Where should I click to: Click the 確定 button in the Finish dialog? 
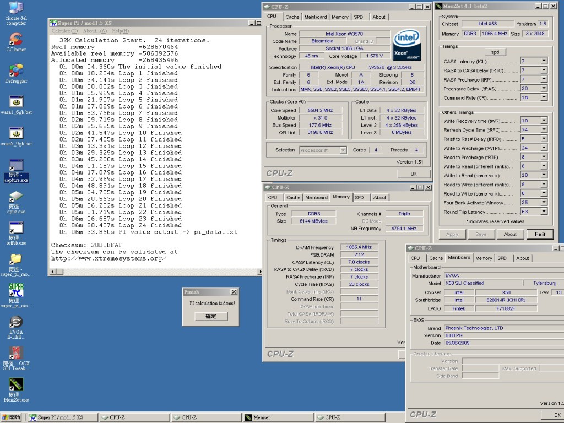pyautogui.click(x=211, y=316)
